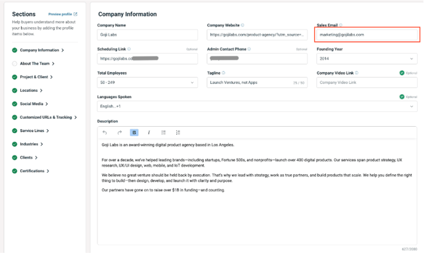This screenshot has width=424, height=256.
Task: Toggle italic formatting in description toolbar
Action: (x=149, y=132)
